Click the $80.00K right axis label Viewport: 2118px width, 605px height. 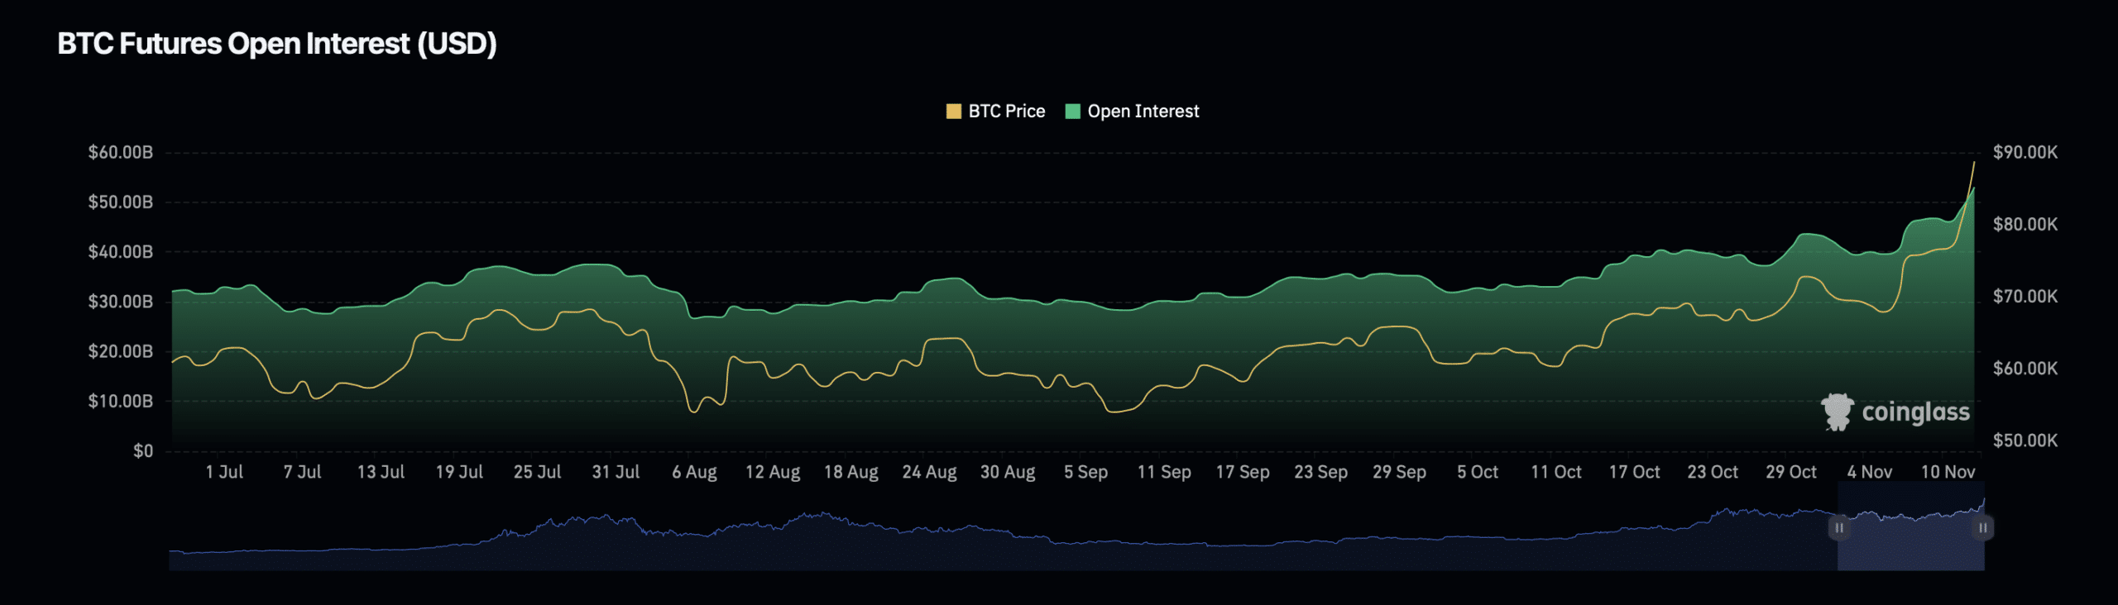pos(2025,224)
